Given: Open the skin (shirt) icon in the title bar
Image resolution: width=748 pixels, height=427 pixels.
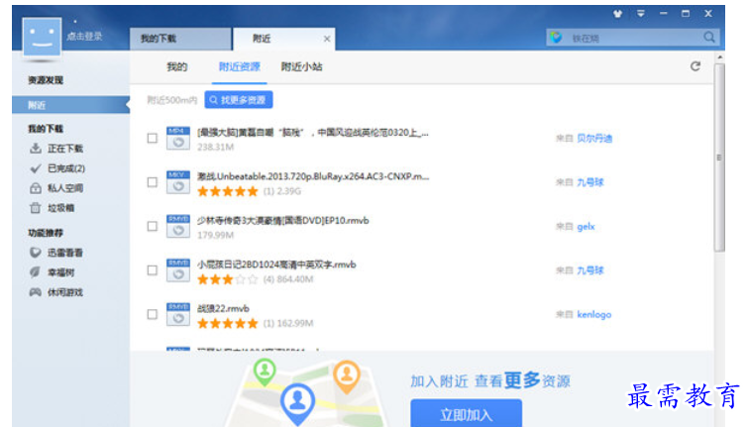Looking at the screenshot, I should click(618, 14).
